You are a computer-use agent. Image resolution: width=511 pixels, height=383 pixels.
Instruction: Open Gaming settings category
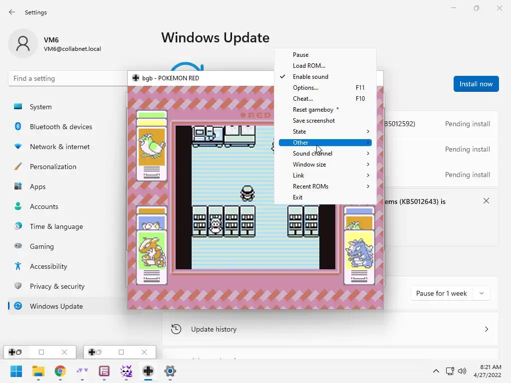[67, 246]
